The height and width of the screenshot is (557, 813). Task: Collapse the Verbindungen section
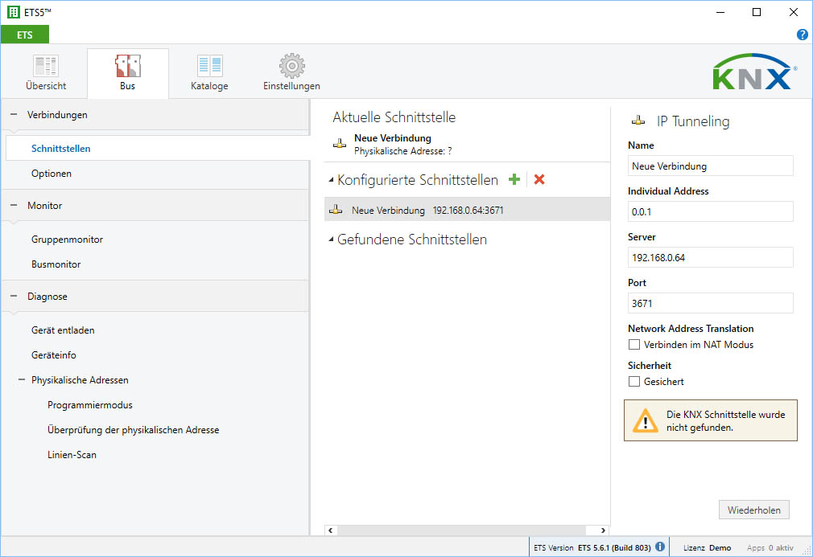point(14,114)
